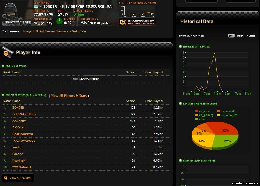
Task: Switch historical data to MONTH
Action: tap(251, 35)
